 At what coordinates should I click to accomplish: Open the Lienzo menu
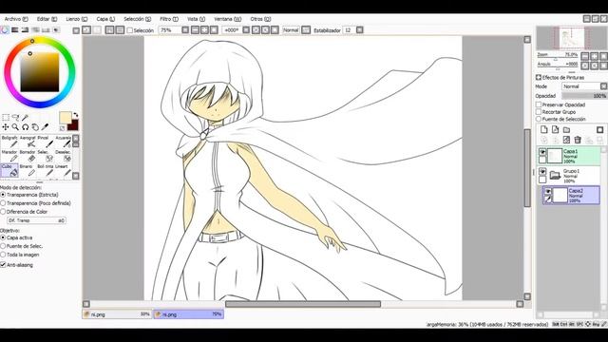pyautogui.click(x=76, y=19)
